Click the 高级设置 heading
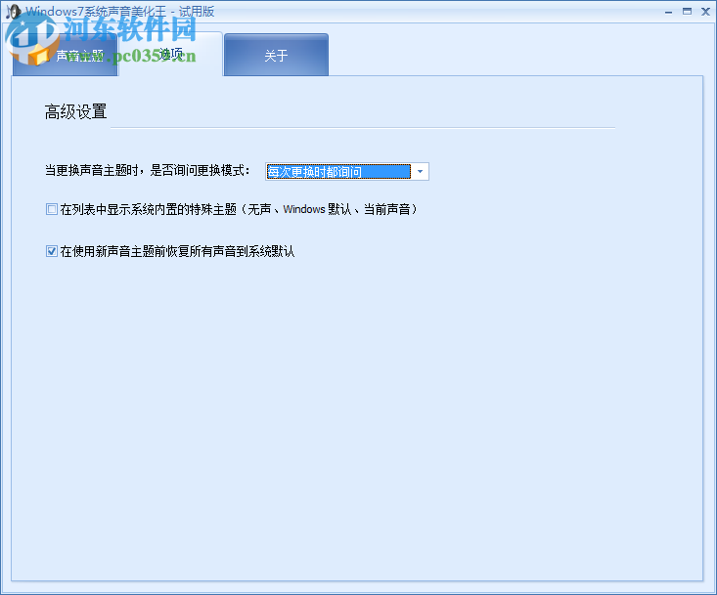The width and height of the screenshot is (717, 595). point(76,112)
